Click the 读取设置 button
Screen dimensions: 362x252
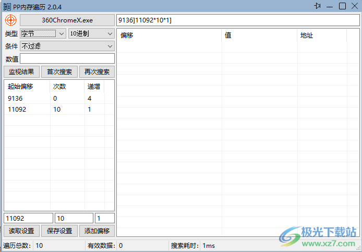click(21, 231)
